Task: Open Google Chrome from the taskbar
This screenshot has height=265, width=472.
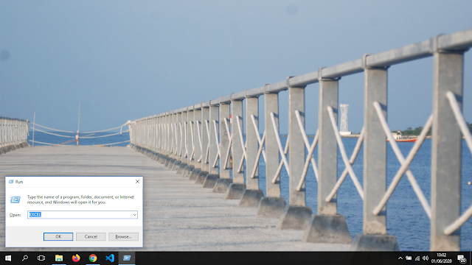Action: [93, 258]
